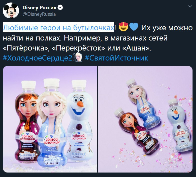Click the highlighted text Любимые герои на бутылочках
Screen dimensions: 196x177
pos(58,27)
